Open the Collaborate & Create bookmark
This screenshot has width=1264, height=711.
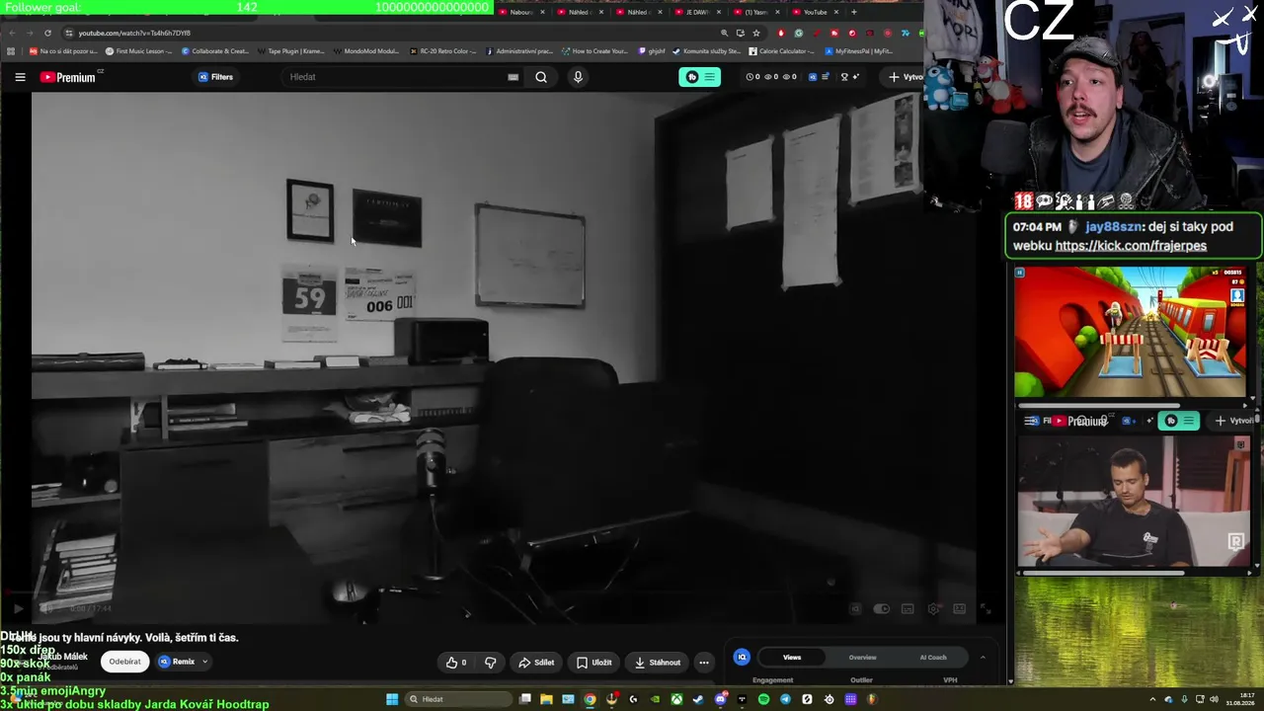point(215,51)
